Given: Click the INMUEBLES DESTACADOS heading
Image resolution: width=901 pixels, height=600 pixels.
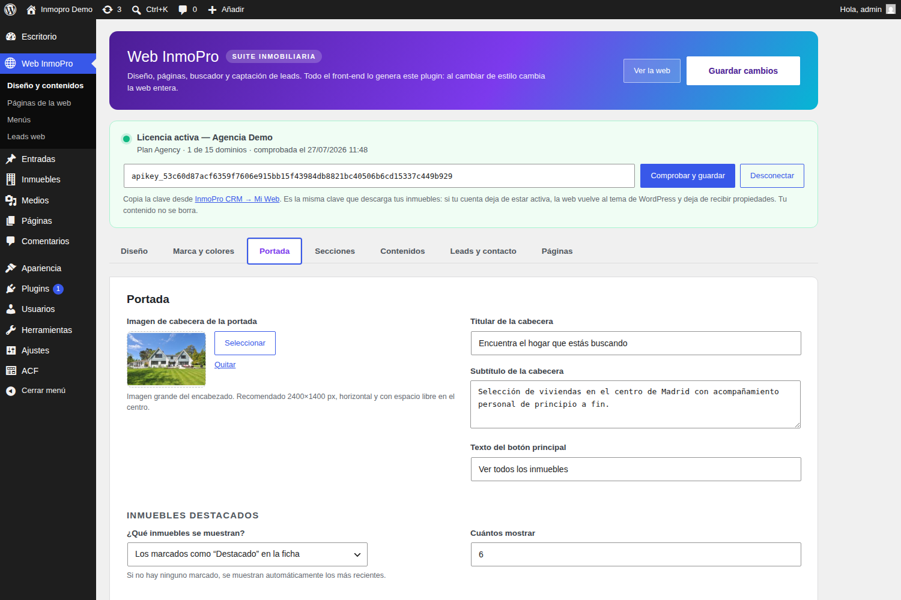Looking at the screenshot, I should pyautogui.click(x=193, y=515).
